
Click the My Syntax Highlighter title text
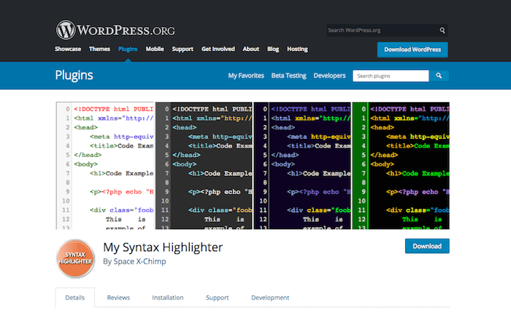pyautogui.click(x=163, y=247)
